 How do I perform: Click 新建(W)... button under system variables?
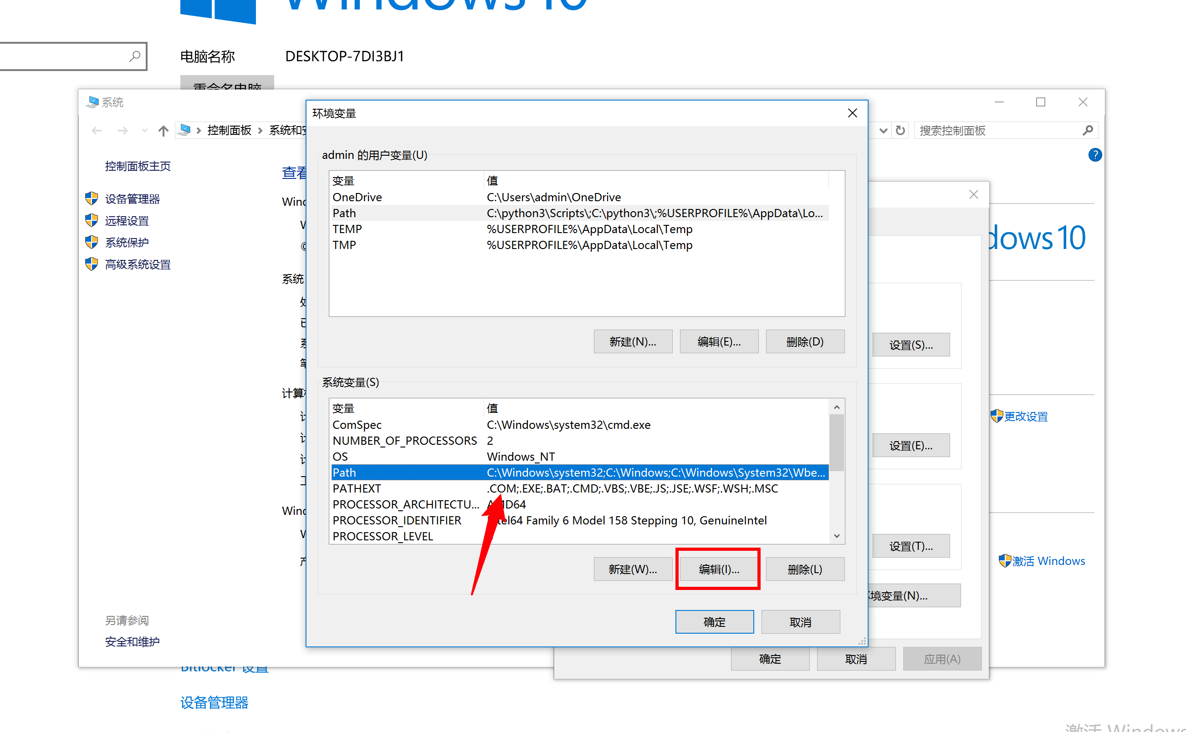pos(633,569)
